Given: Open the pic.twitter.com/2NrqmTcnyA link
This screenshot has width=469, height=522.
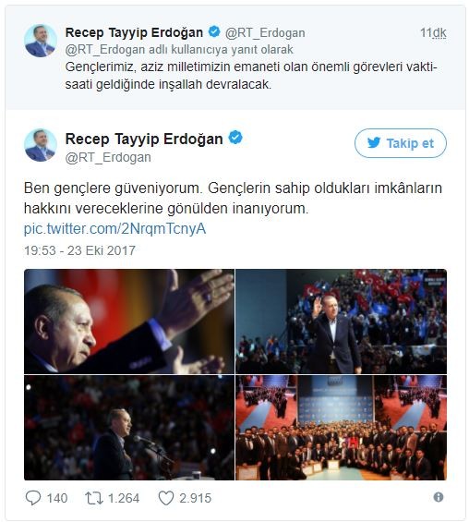Looking at the screenshot, I should (114, 229).
